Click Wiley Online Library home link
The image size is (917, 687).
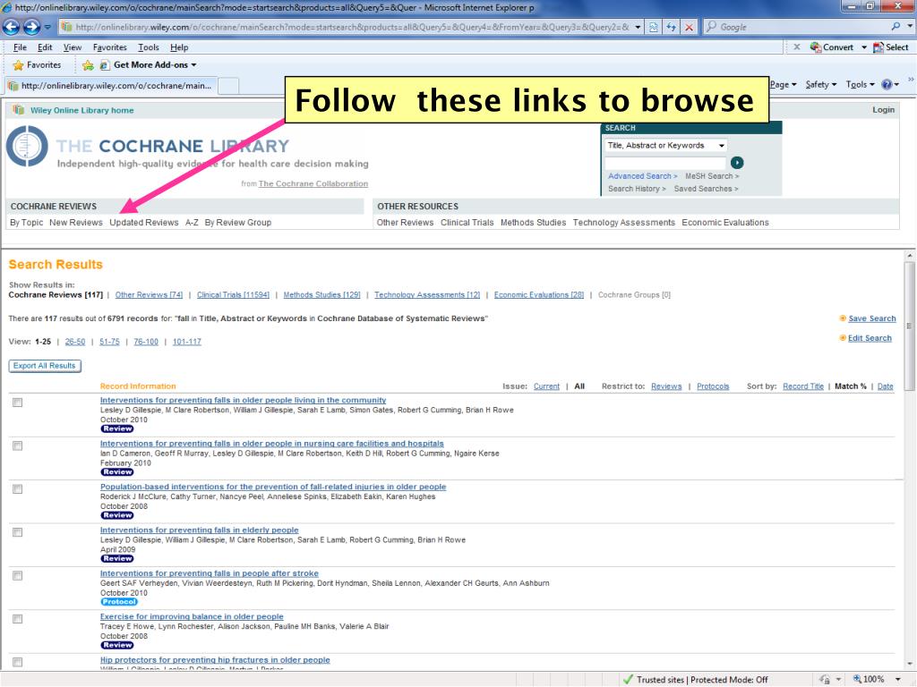pos(81,110)
